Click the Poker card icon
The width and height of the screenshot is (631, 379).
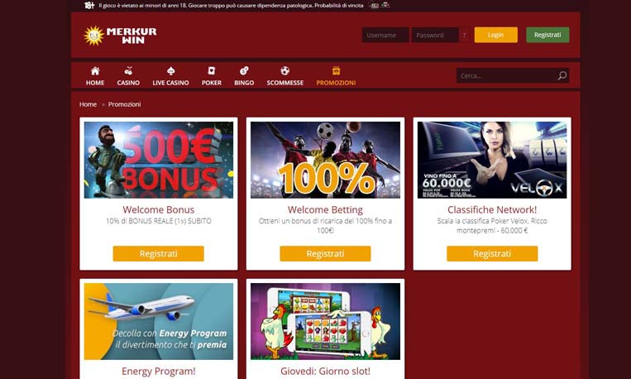pyautogui.click(x=211, y=71)
